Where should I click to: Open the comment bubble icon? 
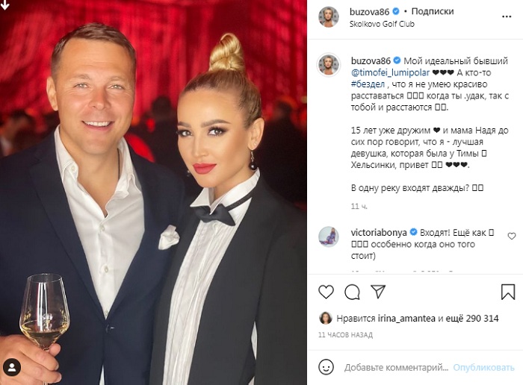(x=352, y=292)
